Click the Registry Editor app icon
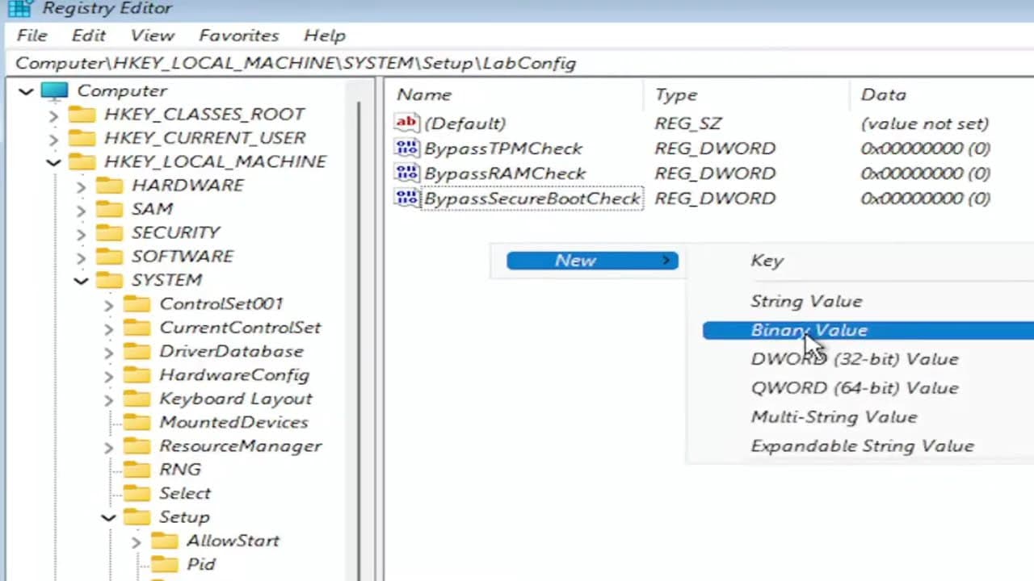 [x=19, y=8]
